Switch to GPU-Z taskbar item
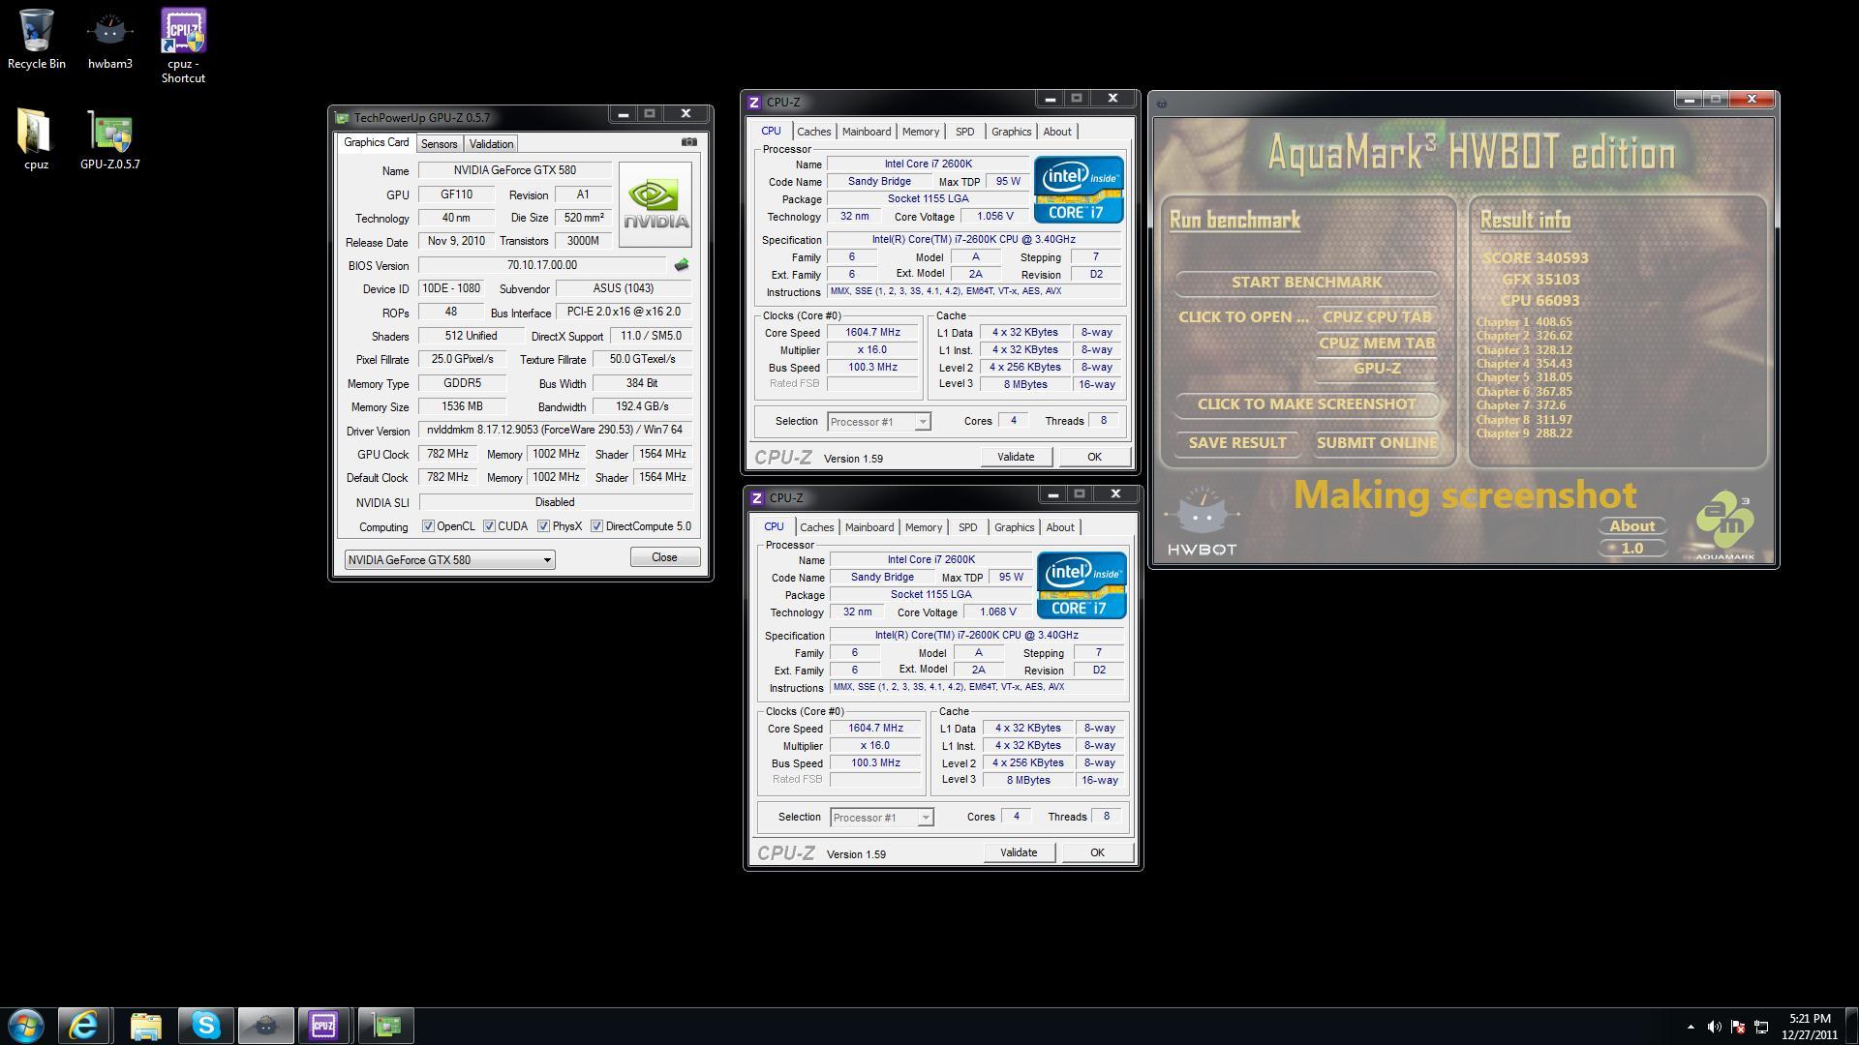The height and width of the screenshot is (1045, 1859). coord(386,1026)
